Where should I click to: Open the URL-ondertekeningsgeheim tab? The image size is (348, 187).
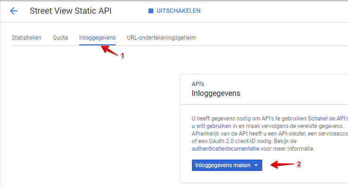pyautogui.click(x=162, y=38)
